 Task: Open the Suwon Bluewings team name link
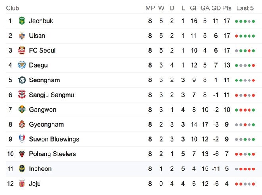pos(54,139)
